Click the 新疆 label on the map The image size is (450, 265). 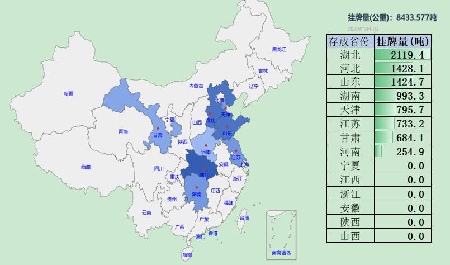(69, 94)
